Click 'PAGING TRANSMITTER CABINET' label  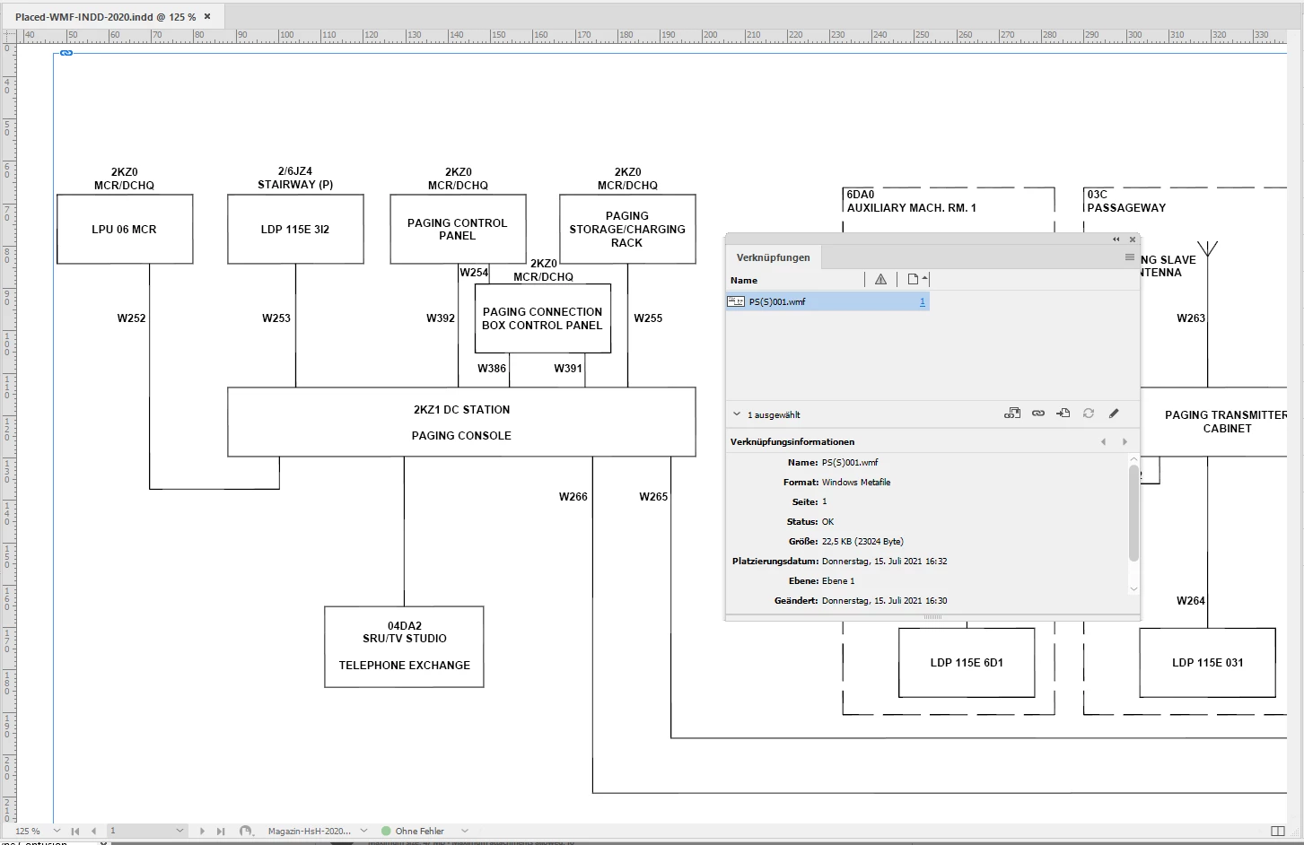1227,422
